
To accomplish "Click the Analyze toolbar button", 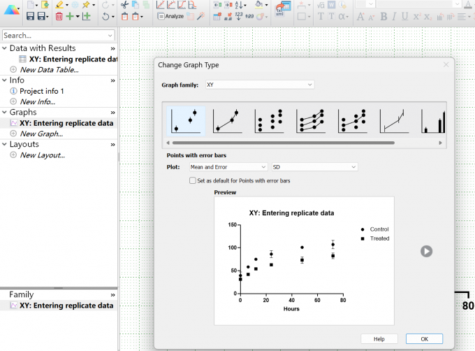I will [x=170, y=16].
